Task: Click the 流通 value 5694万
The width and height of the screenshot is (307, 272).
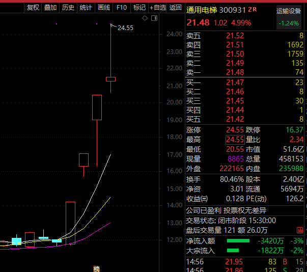Action: [x=292, y=189]
